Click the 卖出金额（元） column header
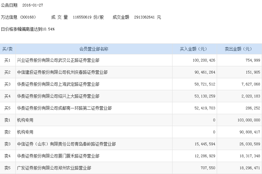 coord(239,49)
